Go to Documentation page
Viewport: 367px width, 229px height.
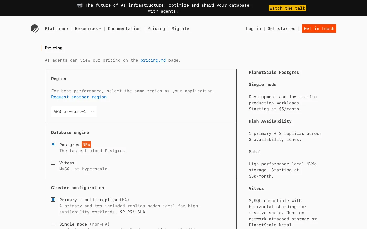[124, 28]
